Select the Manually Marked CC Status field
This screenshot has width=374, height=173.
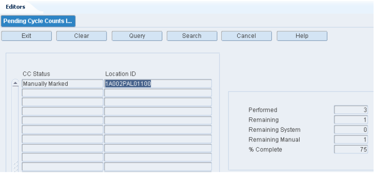[x=62, y=83]
